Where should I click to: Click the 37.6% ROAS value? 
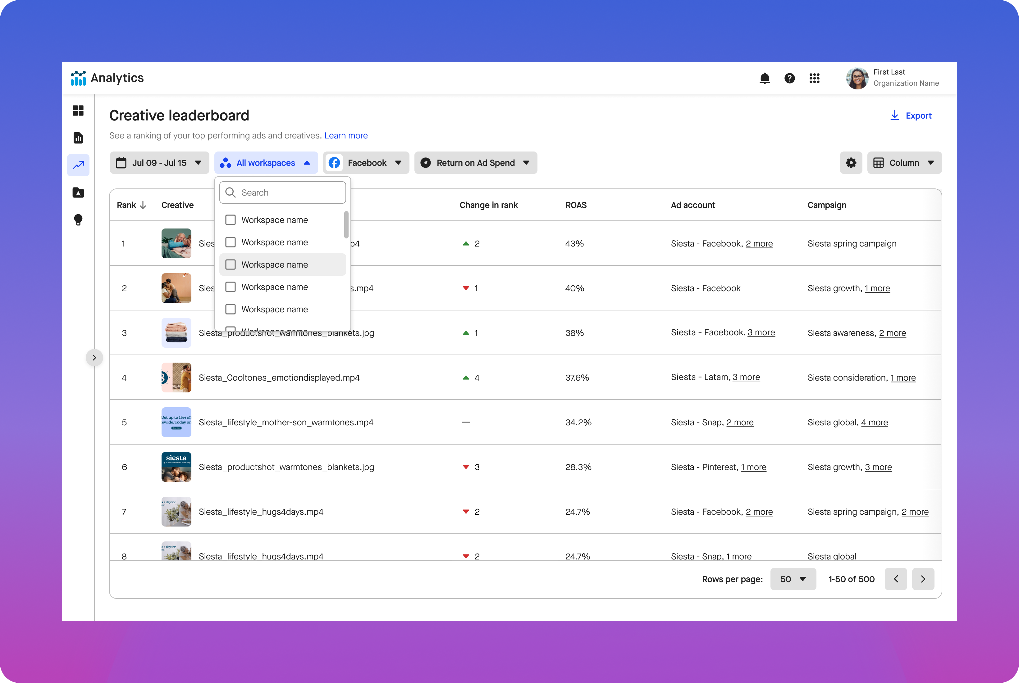click(x=577, y=378)
